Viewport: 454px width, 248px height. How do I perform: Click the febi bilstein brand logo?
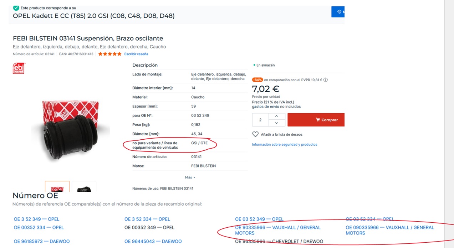point(19,68)
